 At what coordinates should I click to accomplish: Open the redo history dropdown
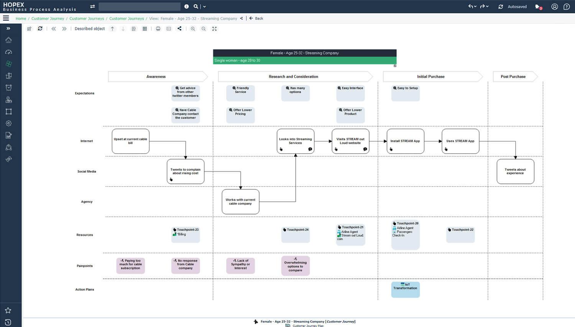(x=487, y=7)
